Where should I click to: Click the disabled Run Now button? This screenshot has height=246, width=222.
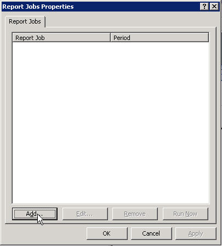(185, 214)
